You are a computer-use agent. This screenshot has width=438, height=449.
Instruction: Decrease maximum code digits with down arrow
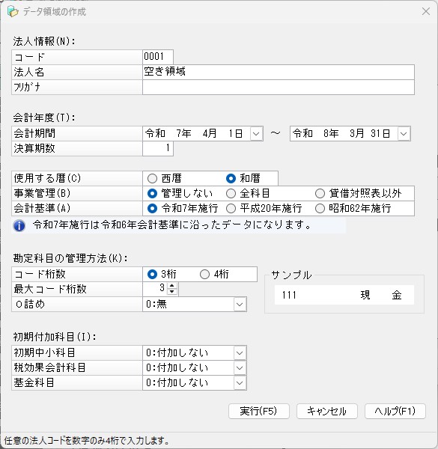pos(172,292)
